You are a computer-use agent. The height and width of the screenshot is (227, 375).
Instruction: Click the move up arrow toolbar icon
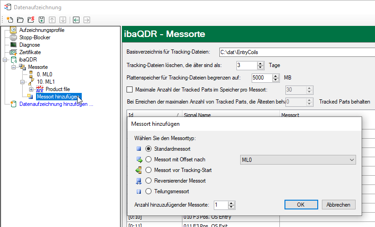52,20
